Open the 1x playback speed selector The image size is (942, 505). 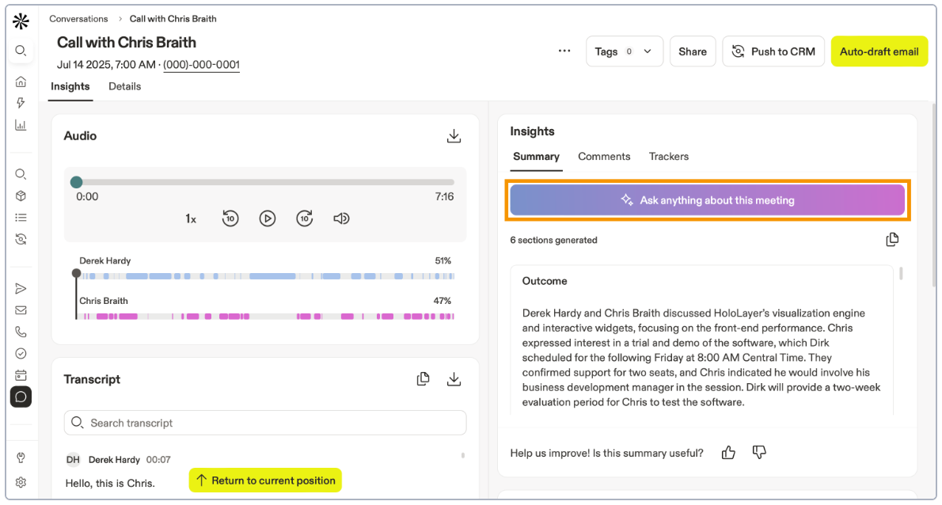pos(190,218)
